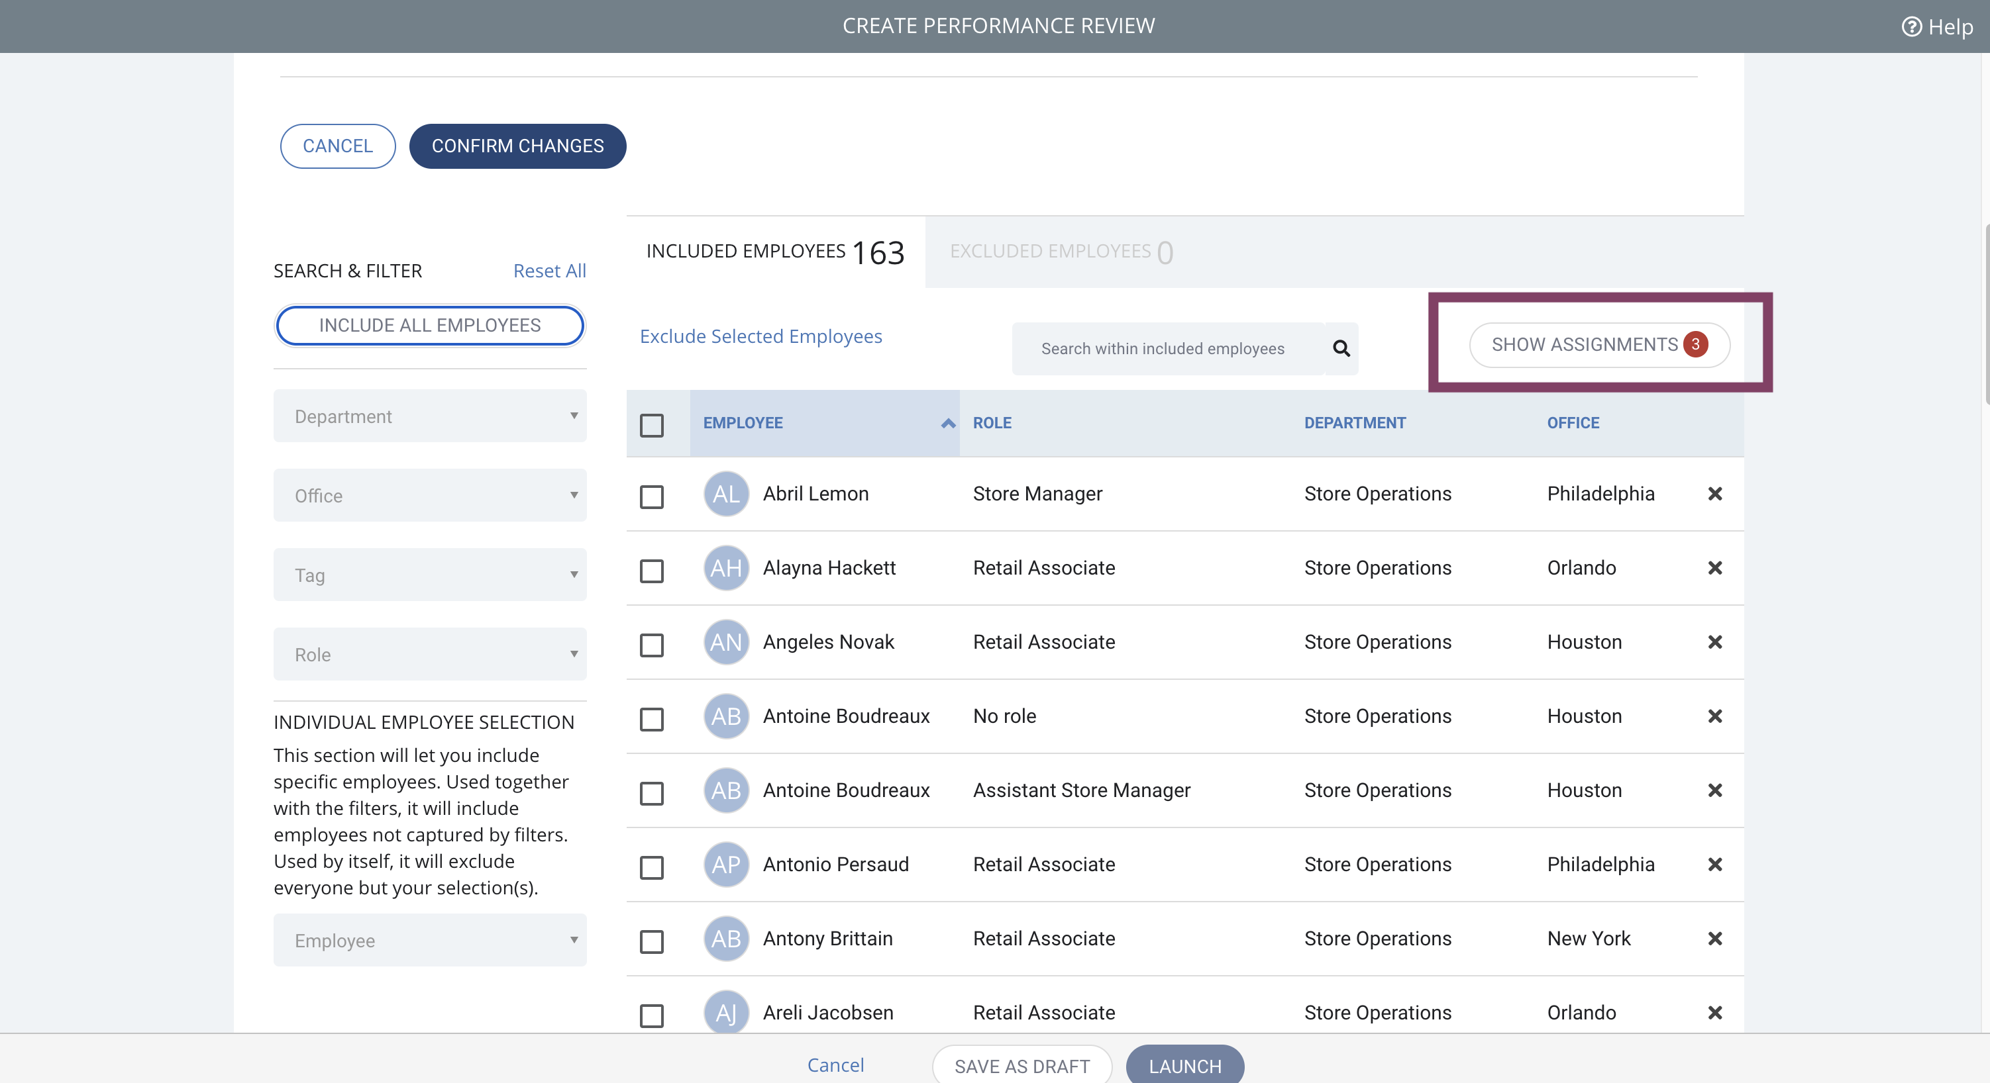The width and height of the screenshot is (1990, 1083).
Task: Click Alayna Hackett's AH avatar
Action: (x=726, y=568)
